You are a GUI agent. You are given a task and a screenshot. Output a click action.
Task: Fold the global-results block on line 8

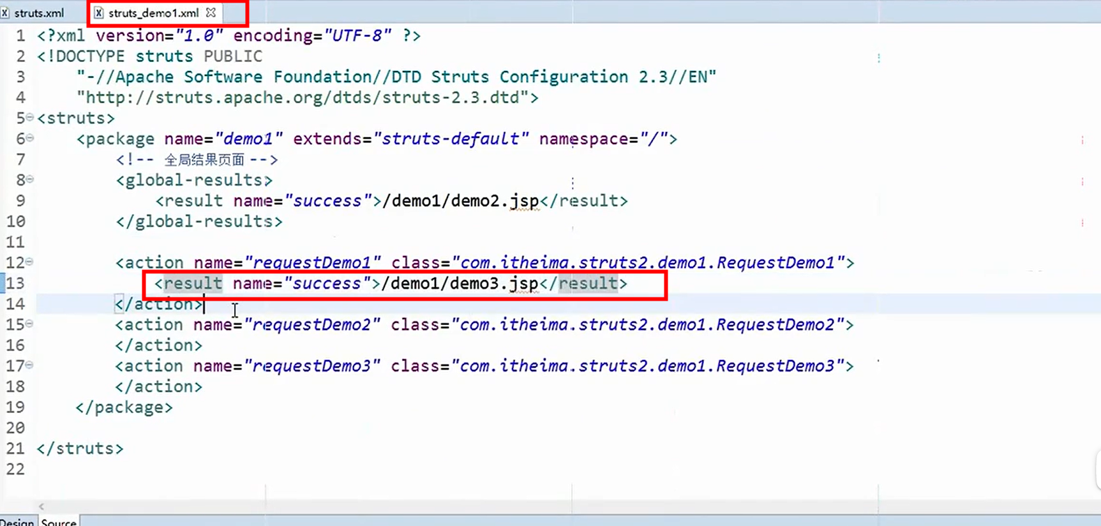pyautogui.click(x=30, y=179)
